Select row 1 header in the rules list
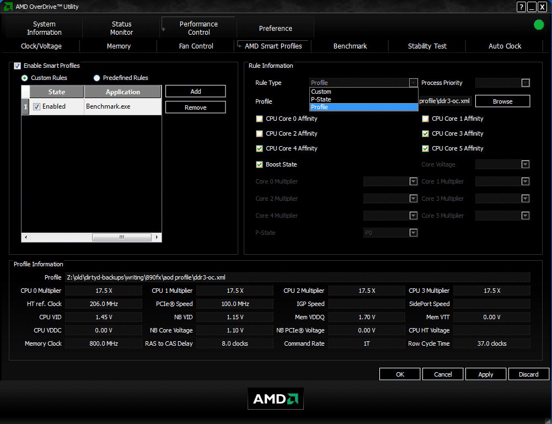552x424 pixels. 25,106
